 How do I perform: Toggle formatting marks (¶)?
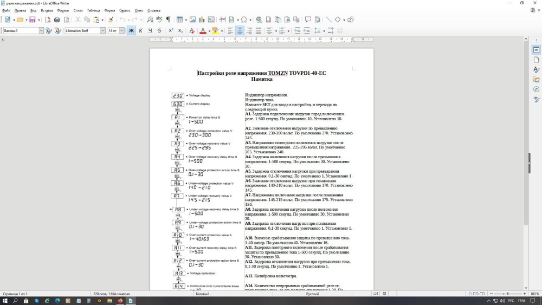tap(169, 20)
